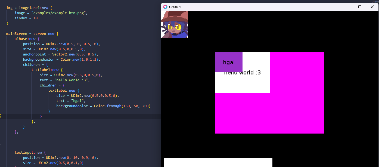
Task: Click Color.fromRgb(150, 50, 200) in the code
Action: click(x=122, y=106)
